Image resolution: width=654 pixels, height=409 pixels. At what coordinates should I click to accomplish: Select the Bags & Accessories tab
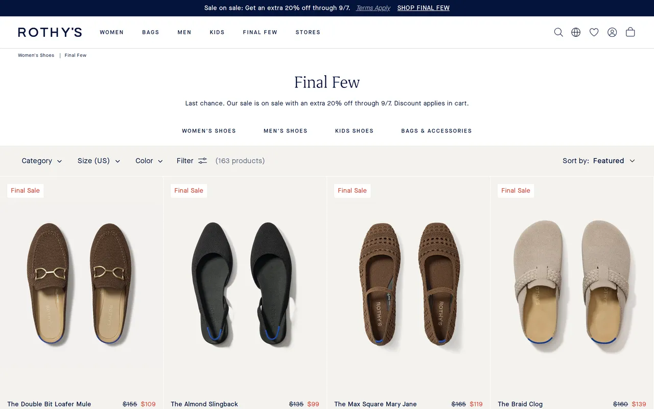(x=436, y=131)
